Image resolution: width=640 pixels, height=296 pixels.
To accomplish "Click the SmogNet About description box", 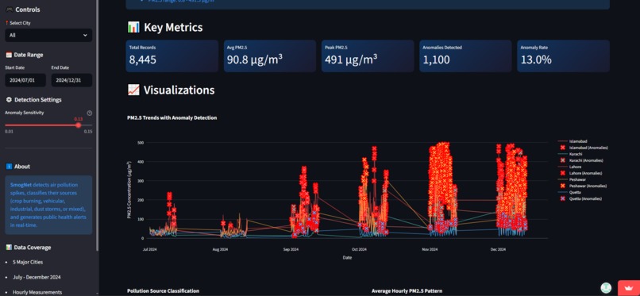I will click(x=48, y=205).
